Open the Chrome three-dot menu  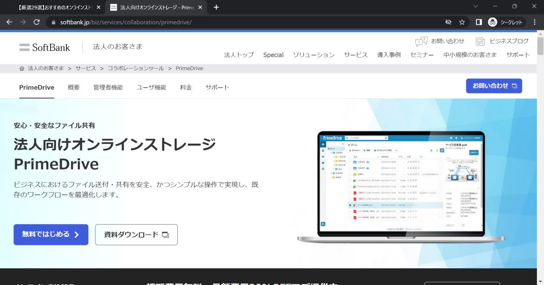(535, 22)
